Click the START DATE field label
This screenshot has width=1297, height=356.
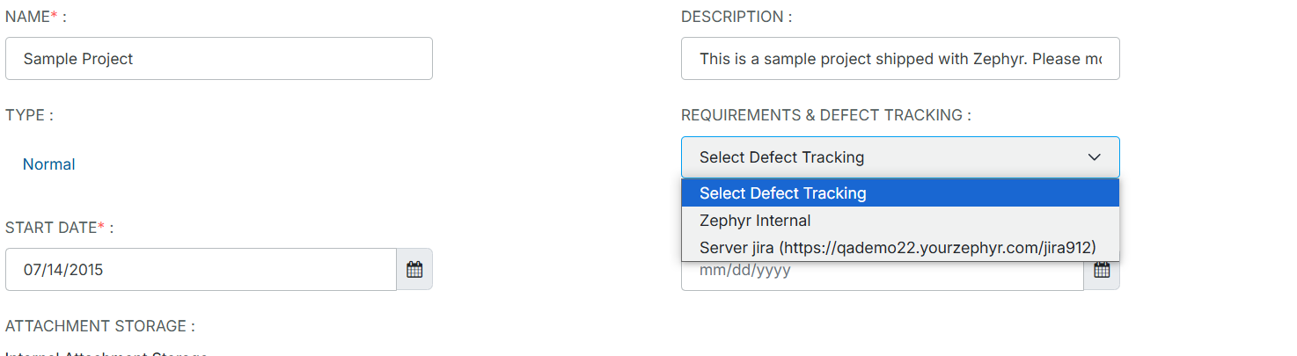(x=51, y=228)
